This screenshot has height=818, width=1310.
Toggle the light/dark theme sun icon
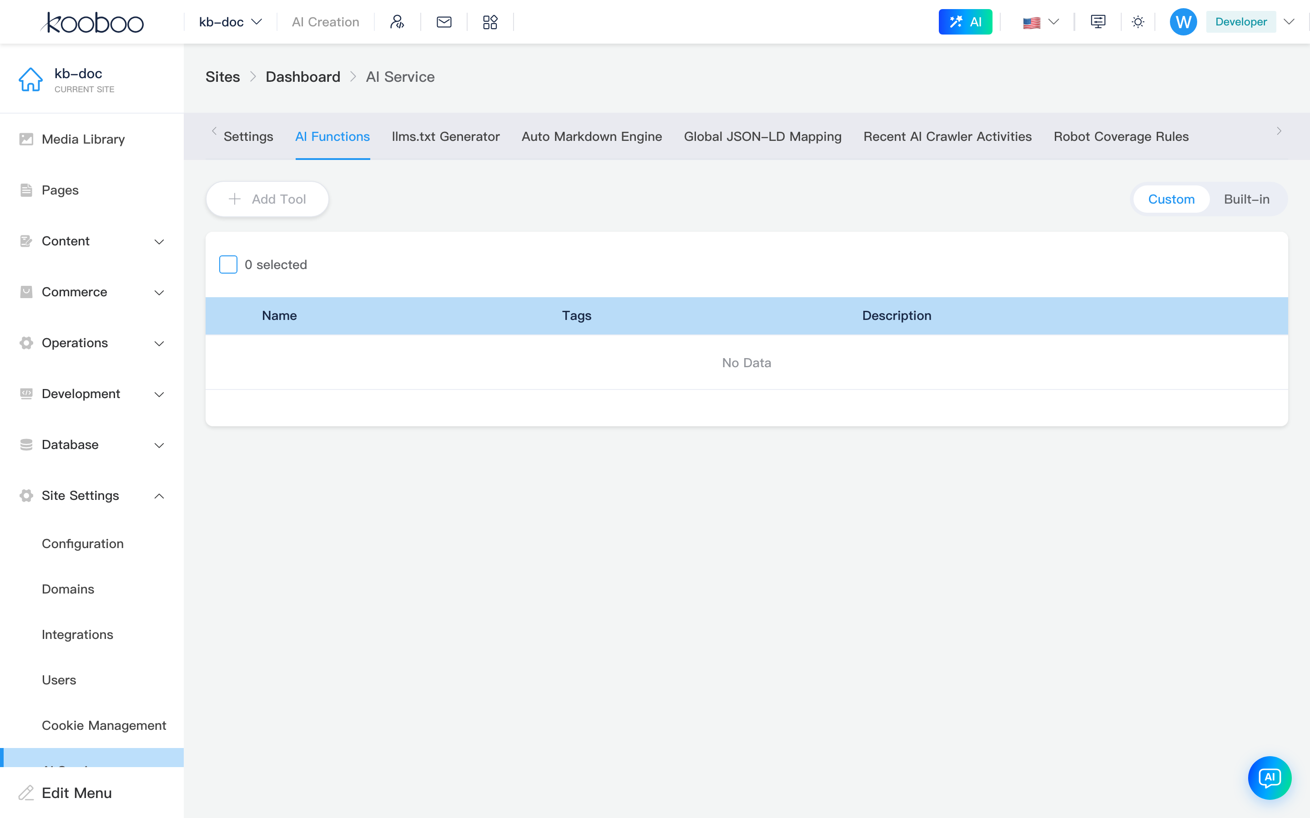pyautogui.click(x=1138, y=22)
